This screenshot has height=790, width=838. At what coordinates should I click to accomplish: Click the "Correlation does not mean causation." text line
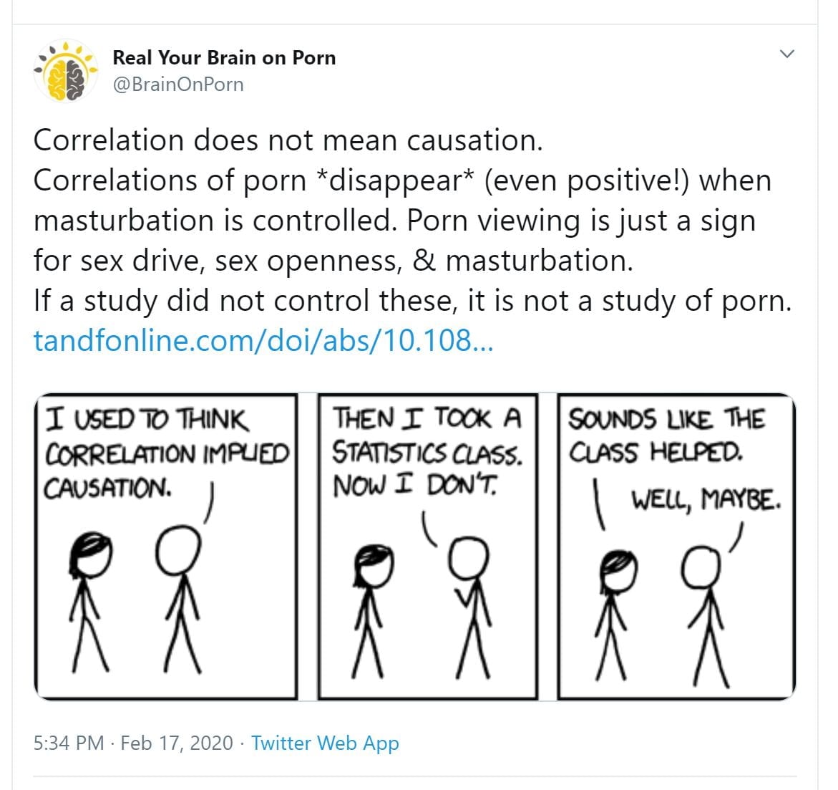(x=288, y=140)
